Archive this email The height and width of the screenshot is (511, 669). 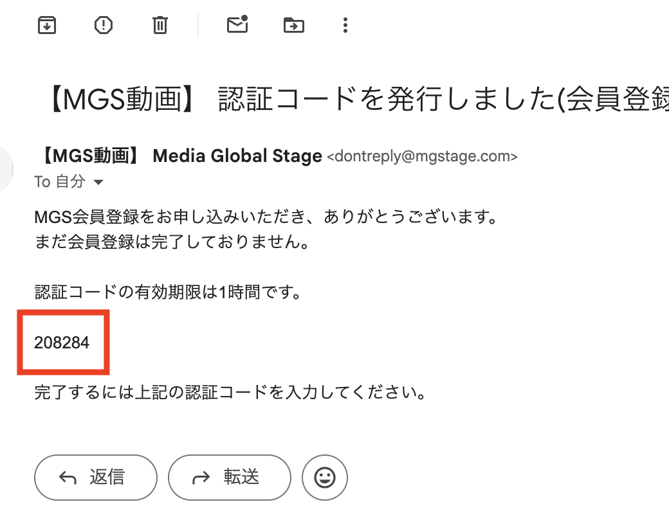47,25
